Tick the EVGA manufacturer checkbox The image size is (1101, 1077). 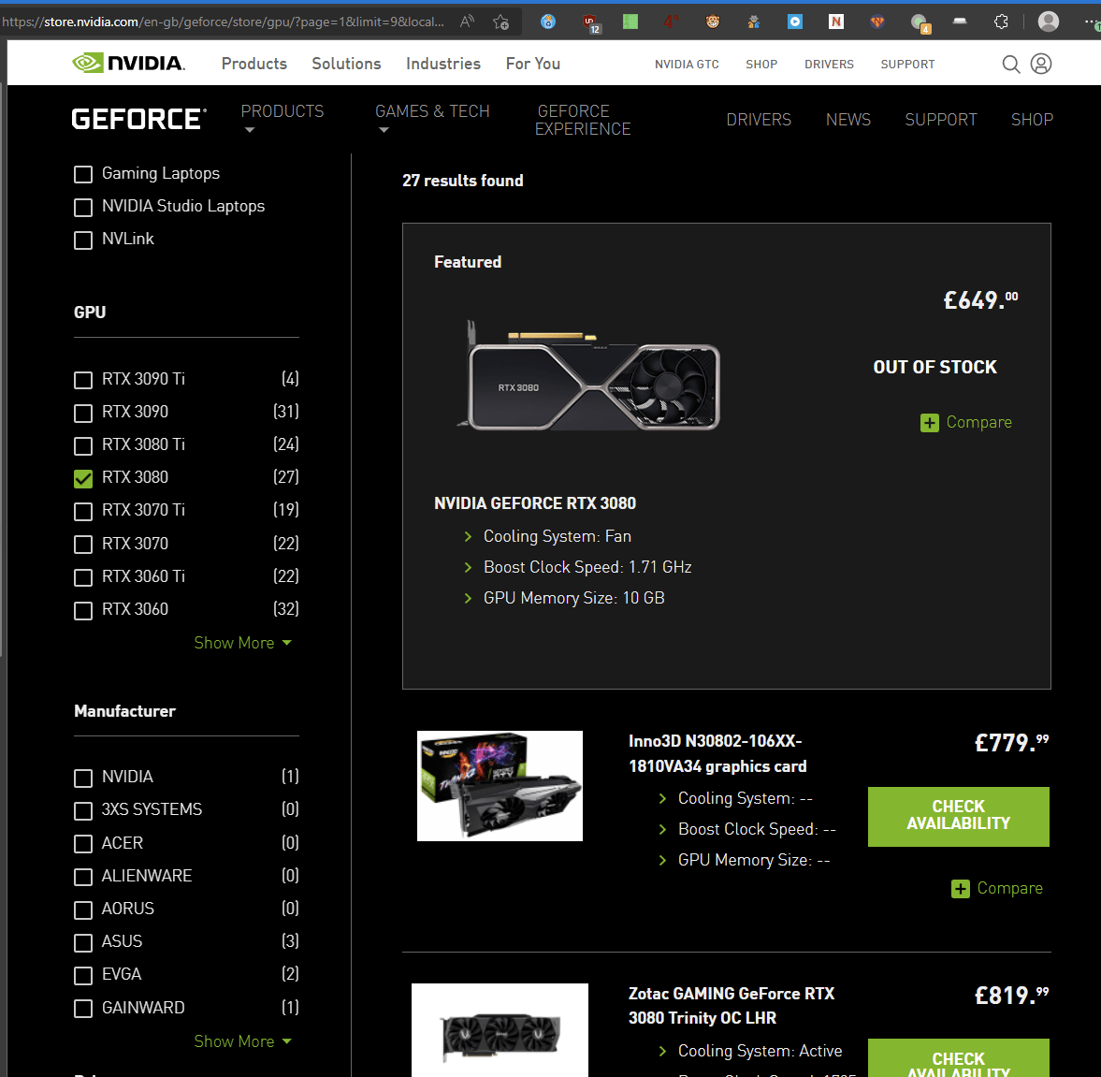point(83,976)
